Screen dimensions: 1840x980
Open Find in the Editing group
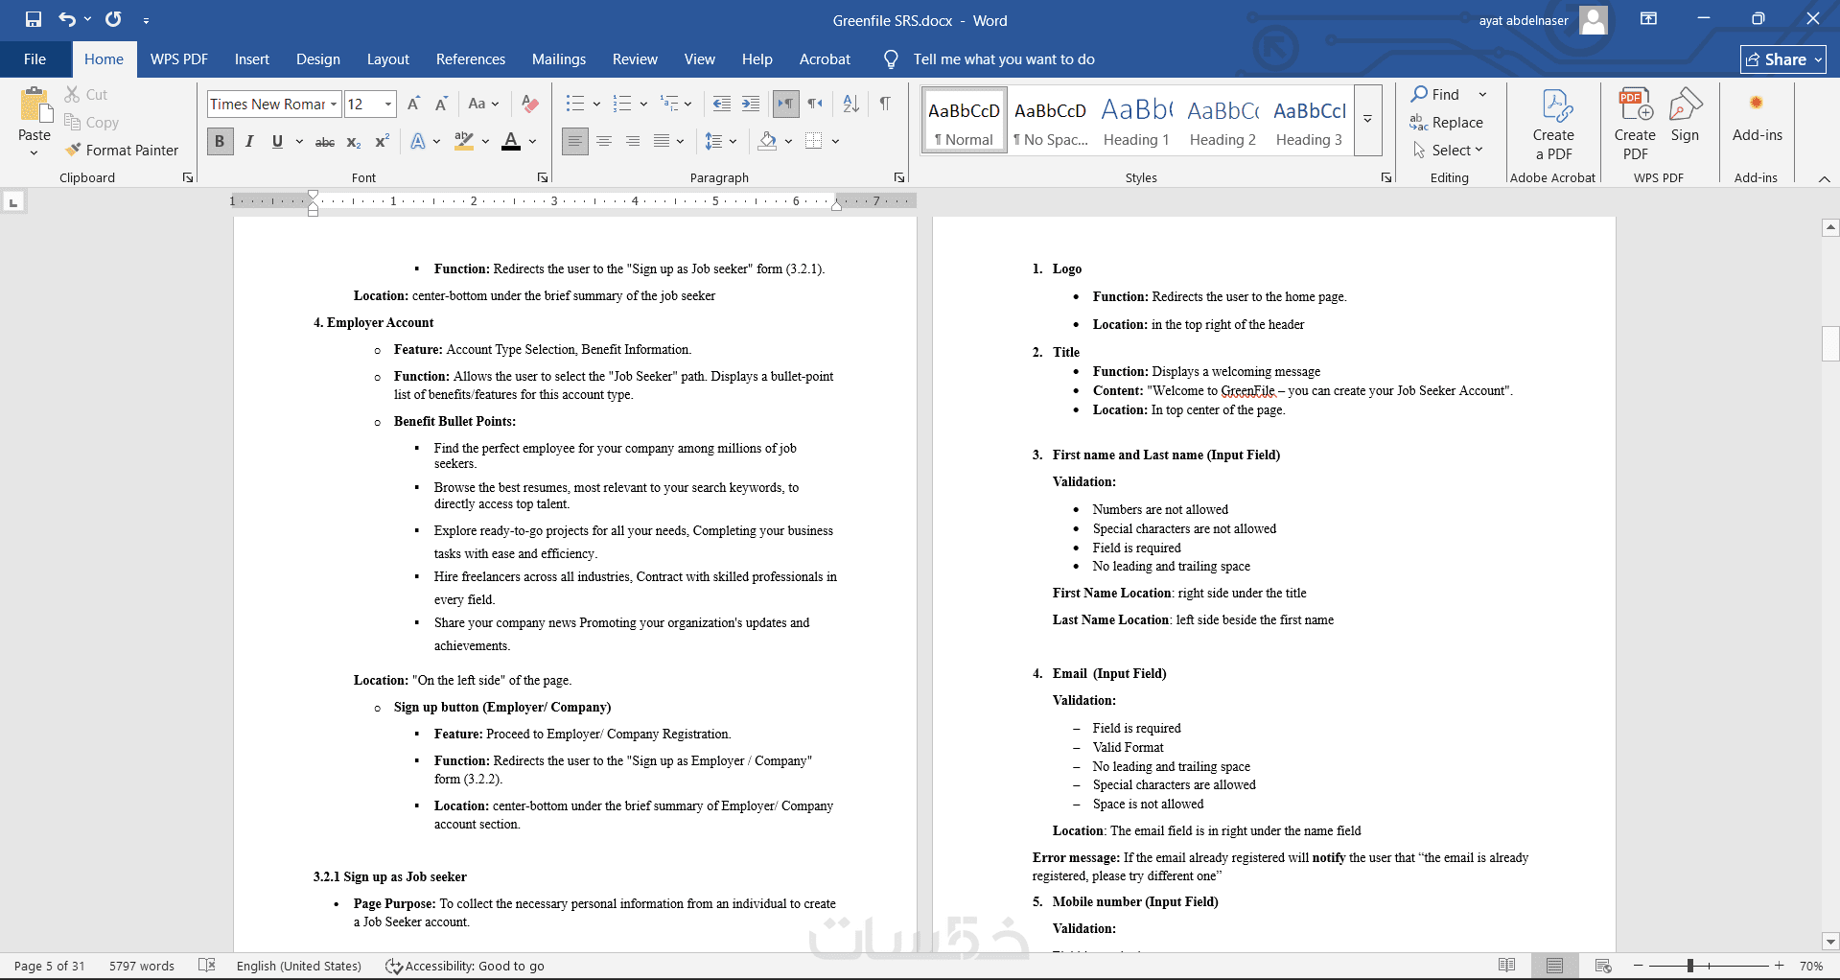pos(1435,94)
